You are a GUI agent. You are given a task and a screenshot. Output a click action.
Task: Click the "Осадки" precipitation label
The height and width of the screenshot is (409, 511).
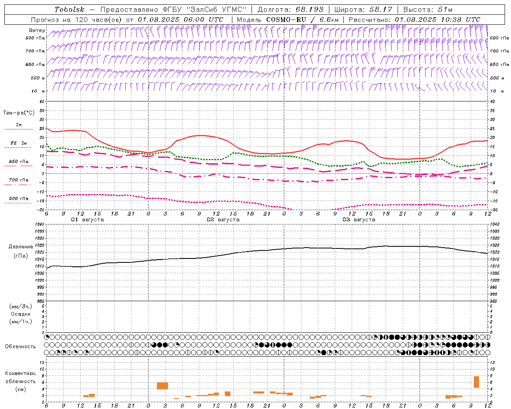click(21, 314)
